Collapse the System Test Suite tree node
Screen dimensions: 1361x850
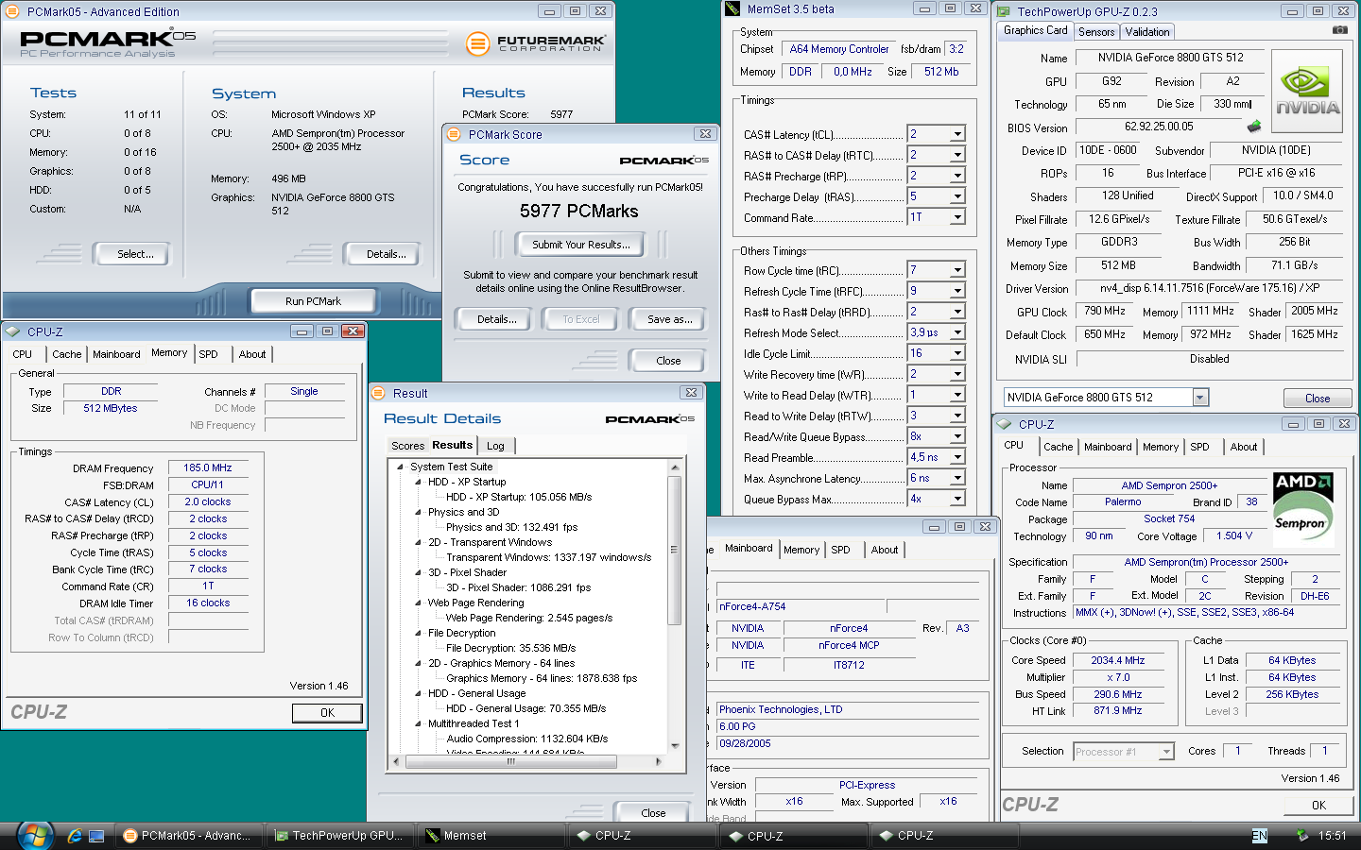[x=400, y=467]
